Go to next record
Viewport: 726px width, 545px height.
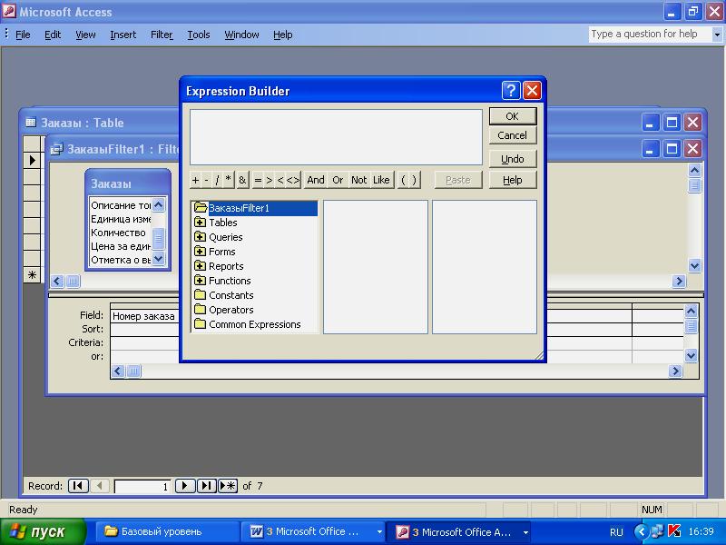pyautogui.click(x=185, y=486)
